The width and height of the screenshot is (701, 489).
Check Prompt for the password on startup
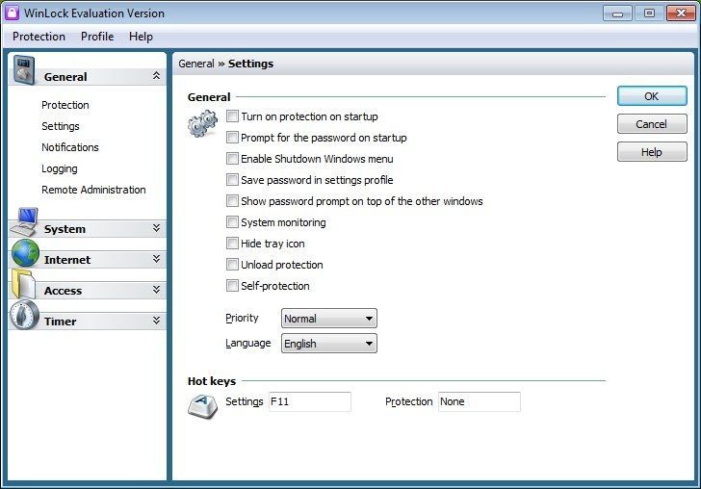232,138
